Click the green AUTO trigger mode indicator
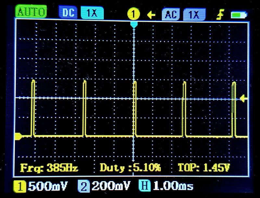 click(31, 12)
